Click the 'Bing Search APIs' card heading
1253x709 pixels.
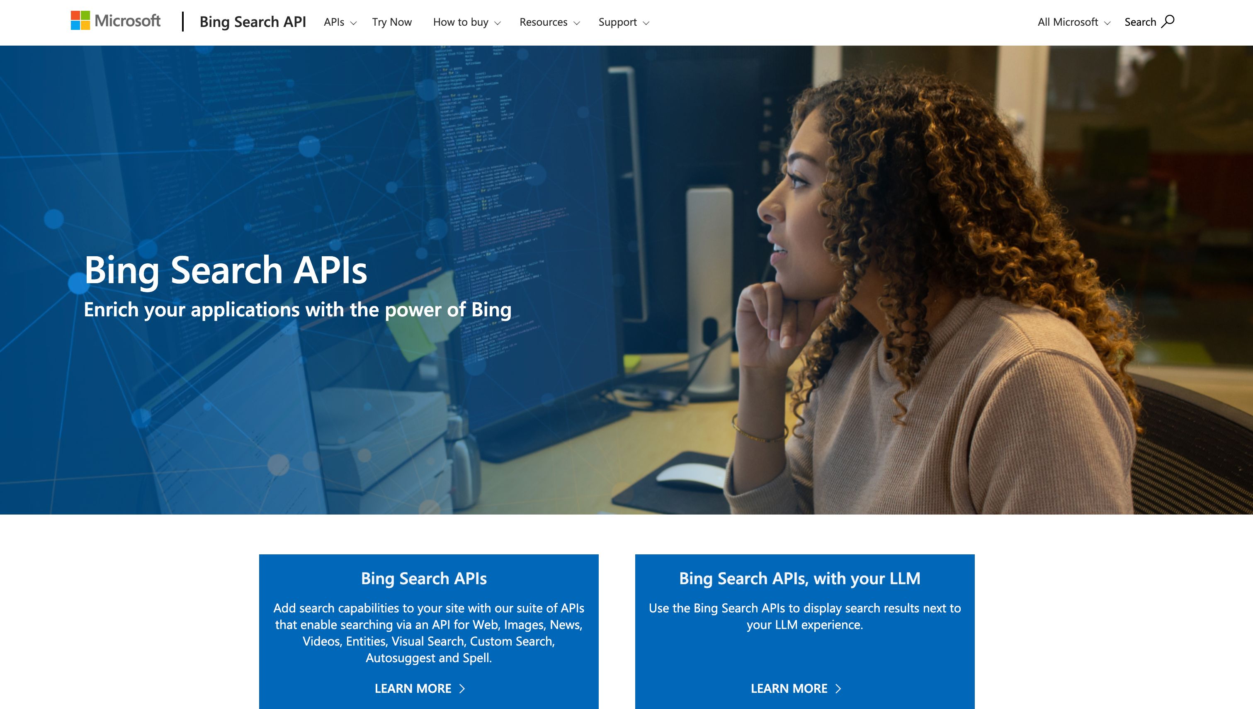(x=424, y=578)
